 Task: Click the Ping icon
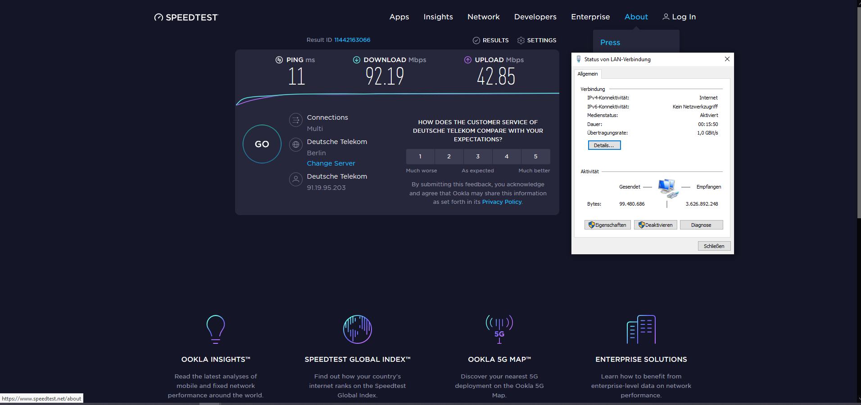[x=279, y=60]
